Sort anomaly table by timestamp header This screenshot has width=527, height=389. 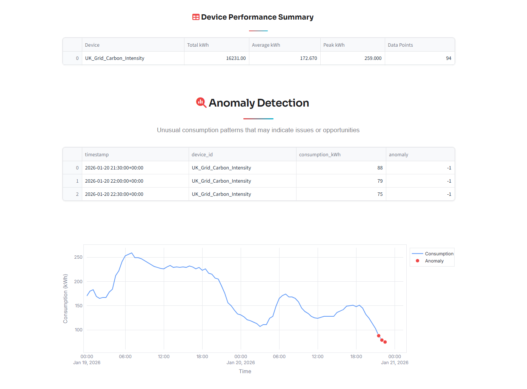[x=135, y=154]
